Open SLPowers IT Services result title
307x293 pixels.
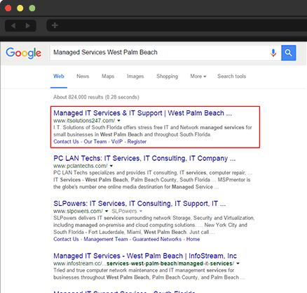139,204
